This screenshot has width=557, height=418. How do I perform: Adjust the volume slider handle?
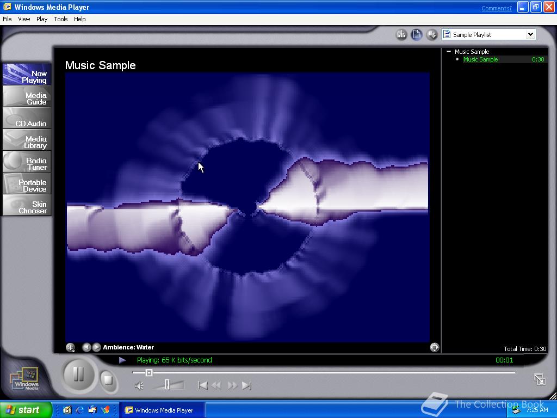pos(167,385)
